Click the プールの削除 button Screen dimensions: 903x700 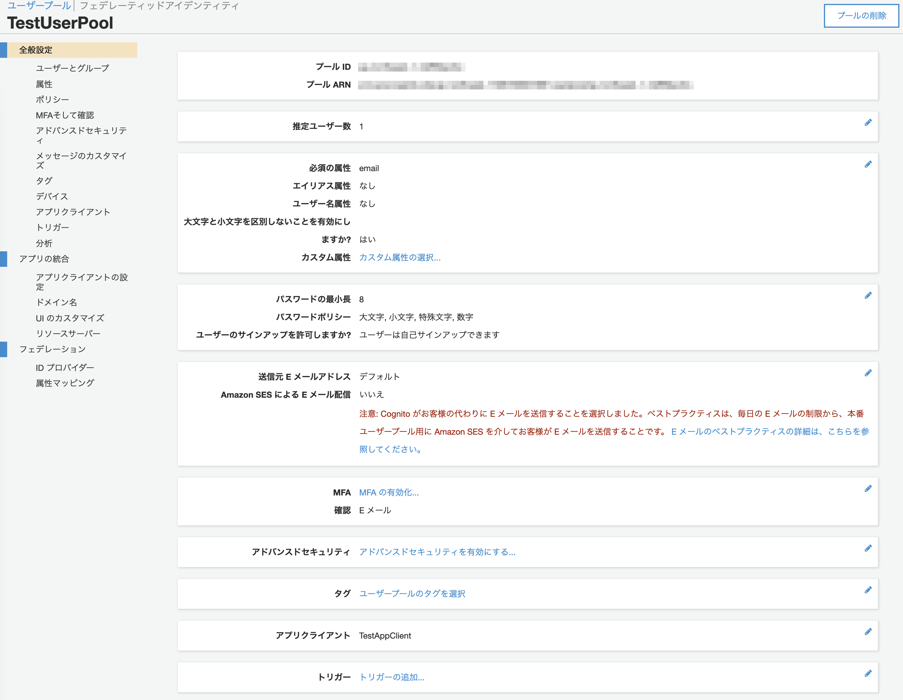[861, 16]
